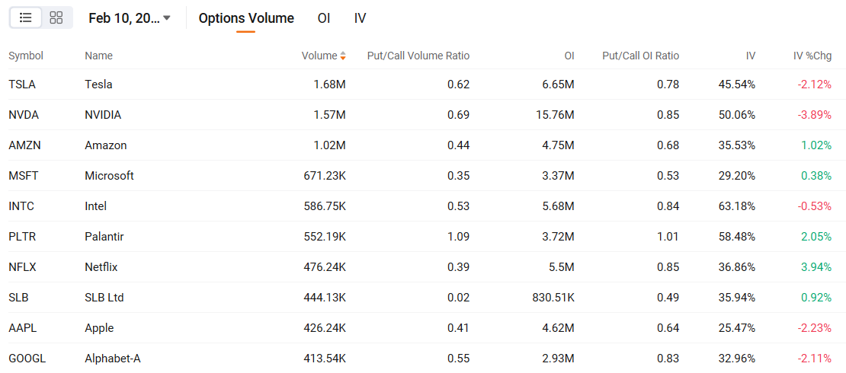The width and height of the screenshot is (846, 373).
Task: Click the OI column header
Action: coord(569,56)
